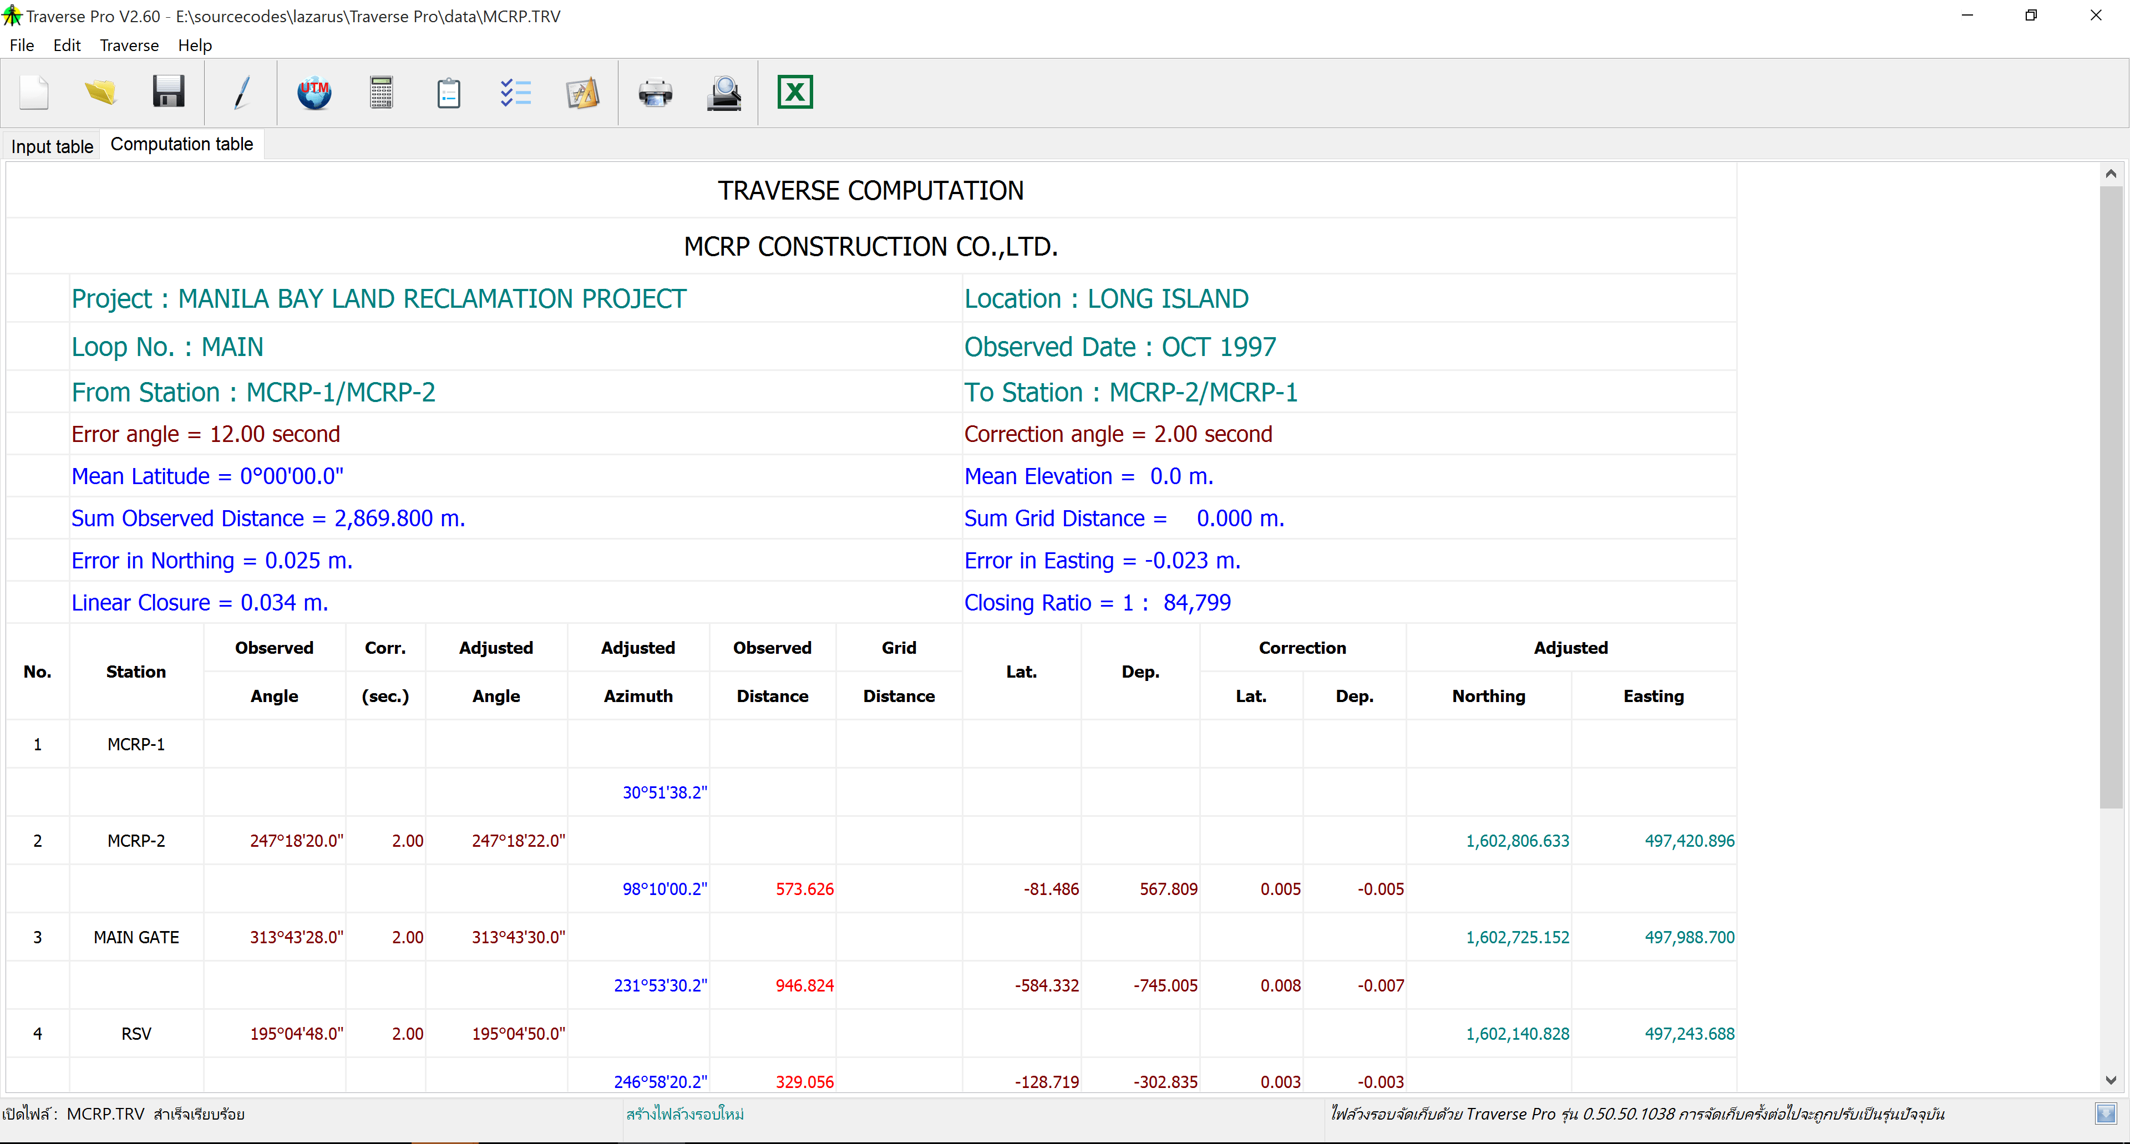Screen dimensions: 2130x1144
Task: Click the MAIN GATE station cell
Action: (x=136, y=937)
